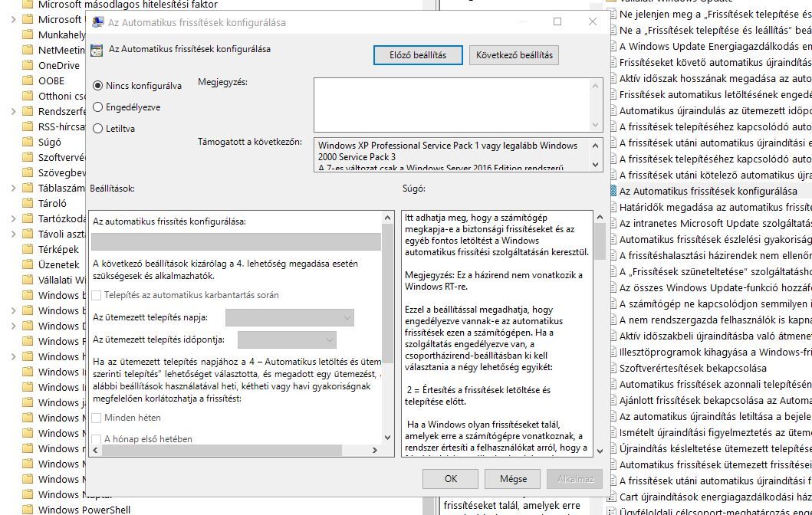Click the Következő beállítás button
Viewport: 812px width, 515px height.
coord(514,55)
